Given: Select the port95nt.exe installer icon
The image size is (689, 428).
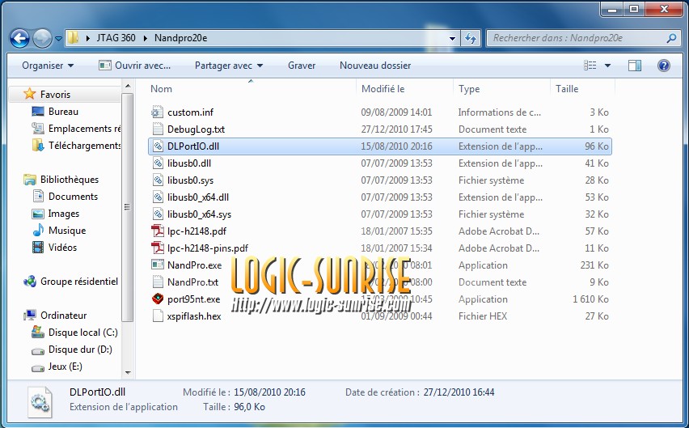Looking at the screenshot, I should coord(158,299).
